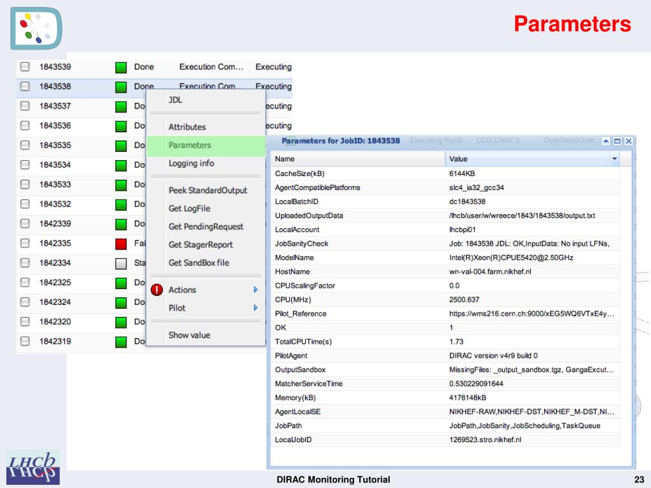Click the Value column header
This screenshot has width=651, height=488.
(528, 159)
